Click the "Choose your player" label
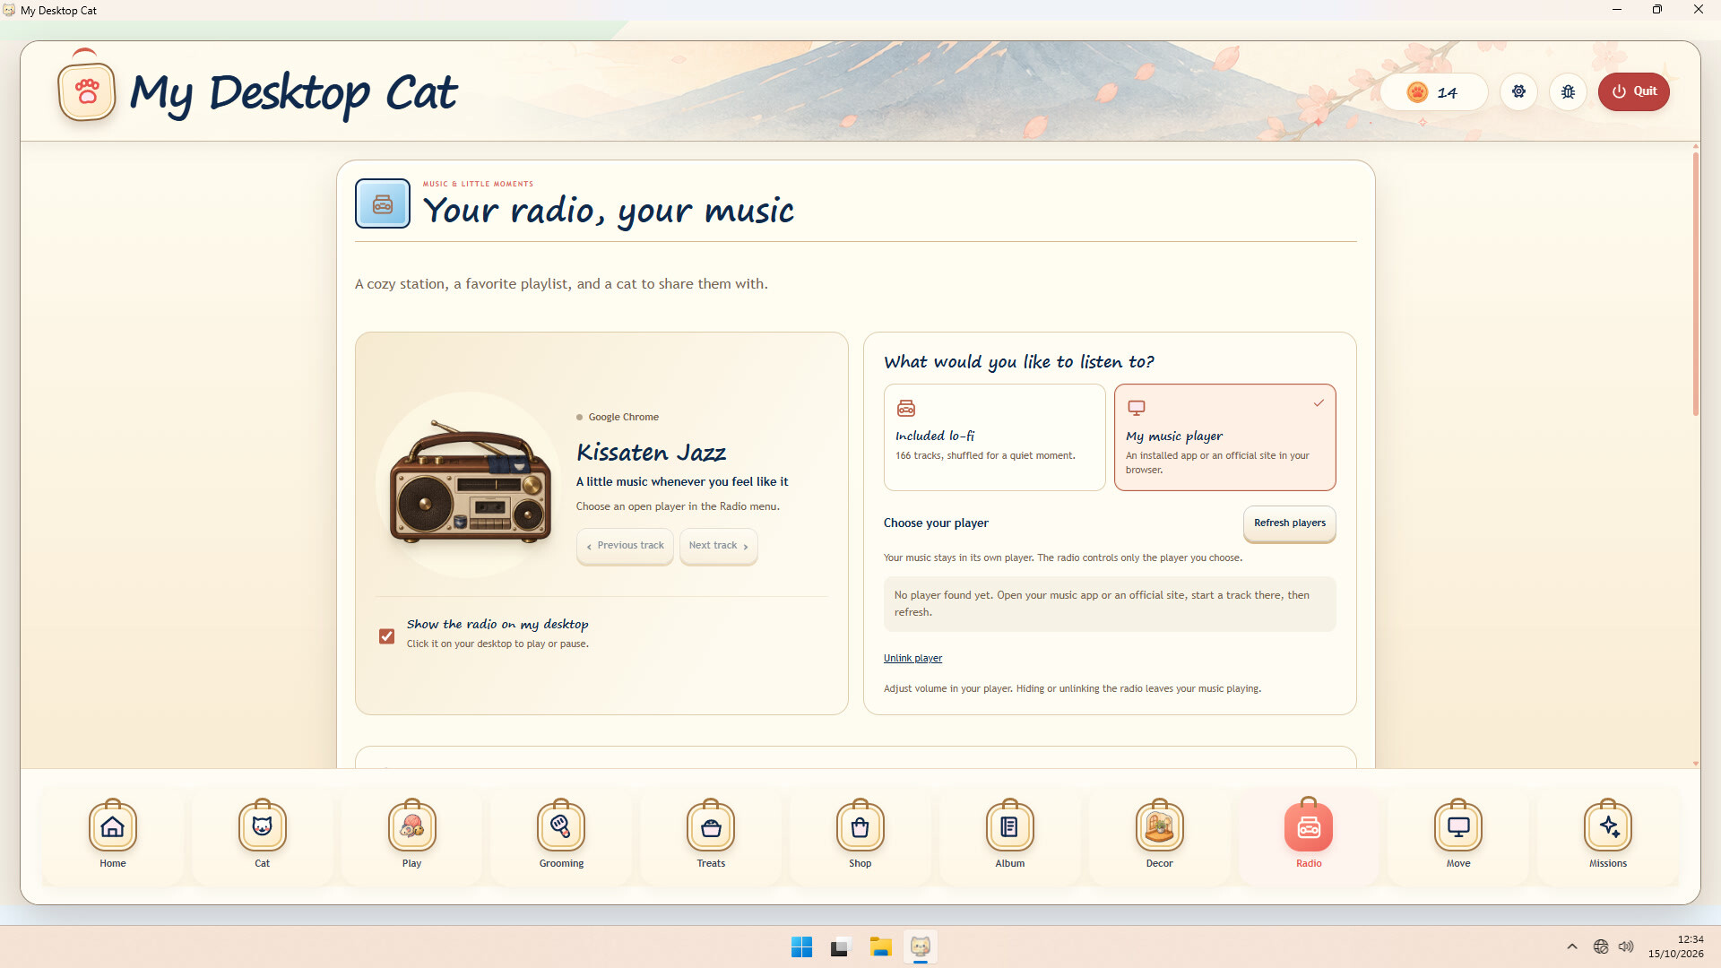 tap(936, 523)
